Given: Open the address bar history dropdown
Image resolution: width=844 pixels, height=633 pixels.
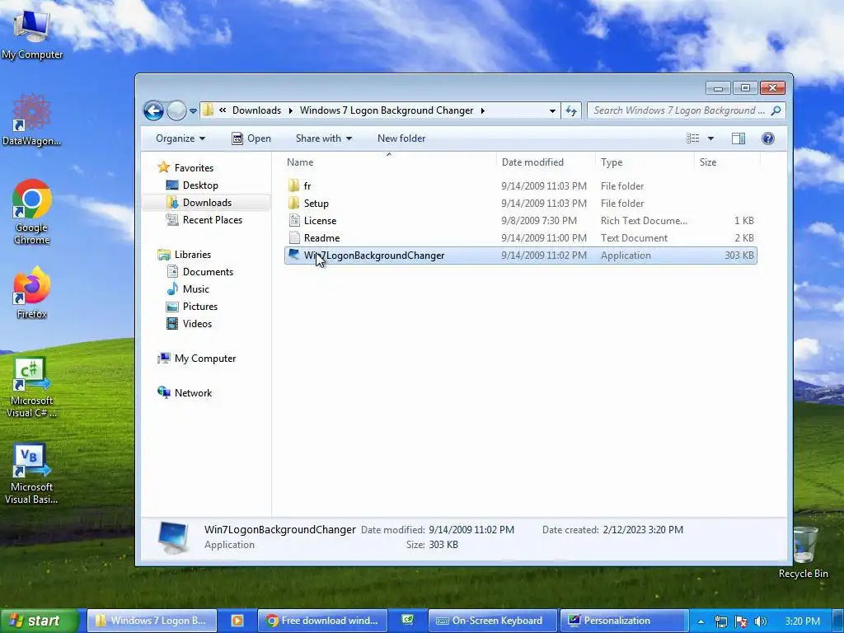Looking at the screenshot, I should [552, 111].
